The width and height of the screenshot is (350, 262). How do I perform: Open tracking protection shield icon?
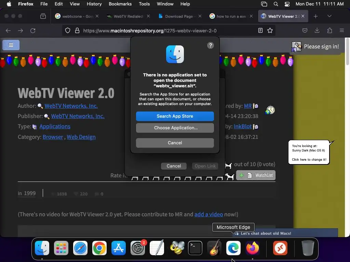tap(68, 30)
